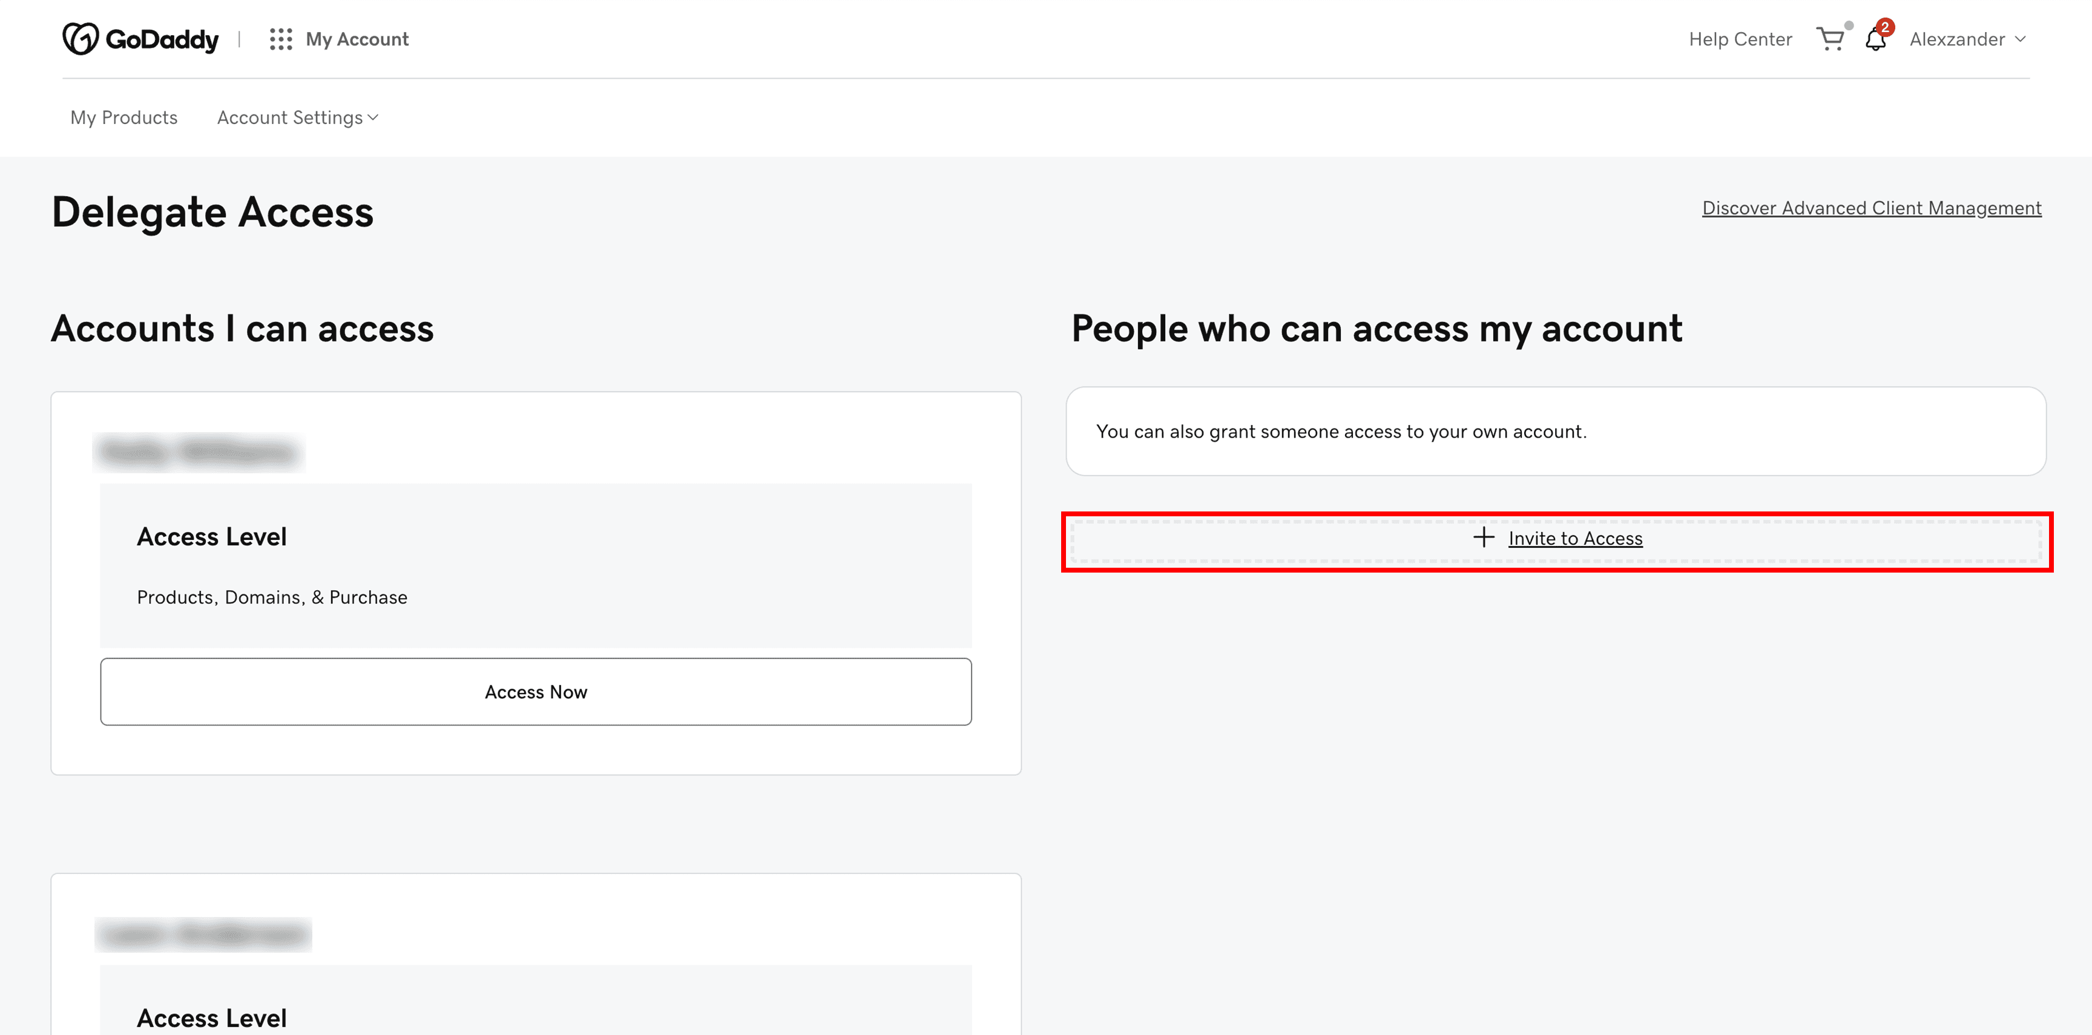Select the blurred name on the first account card
Image resolution: width=2092 pixels, height=1035 pixels.
(x=199, y=452)
